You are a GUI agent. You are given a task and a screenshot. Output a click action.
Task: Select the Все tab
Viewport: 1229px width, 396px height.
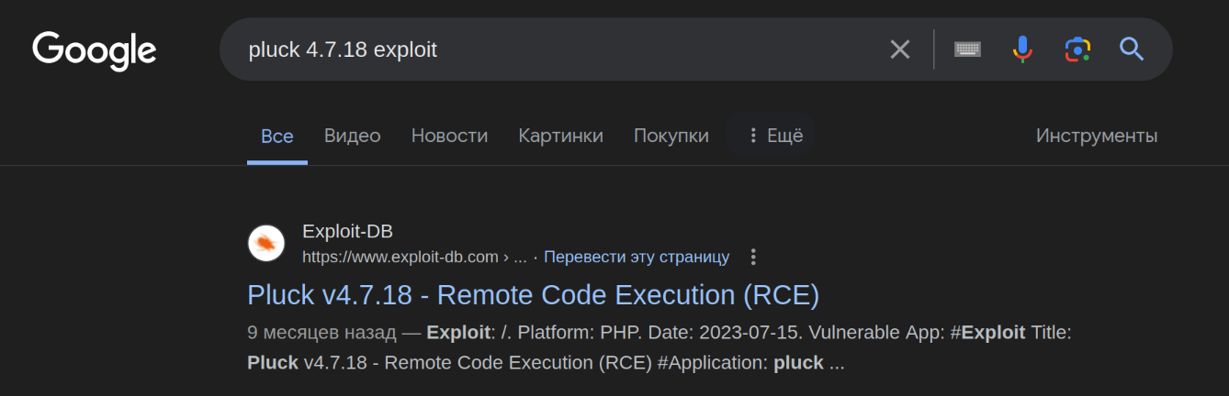coord(277,136)
